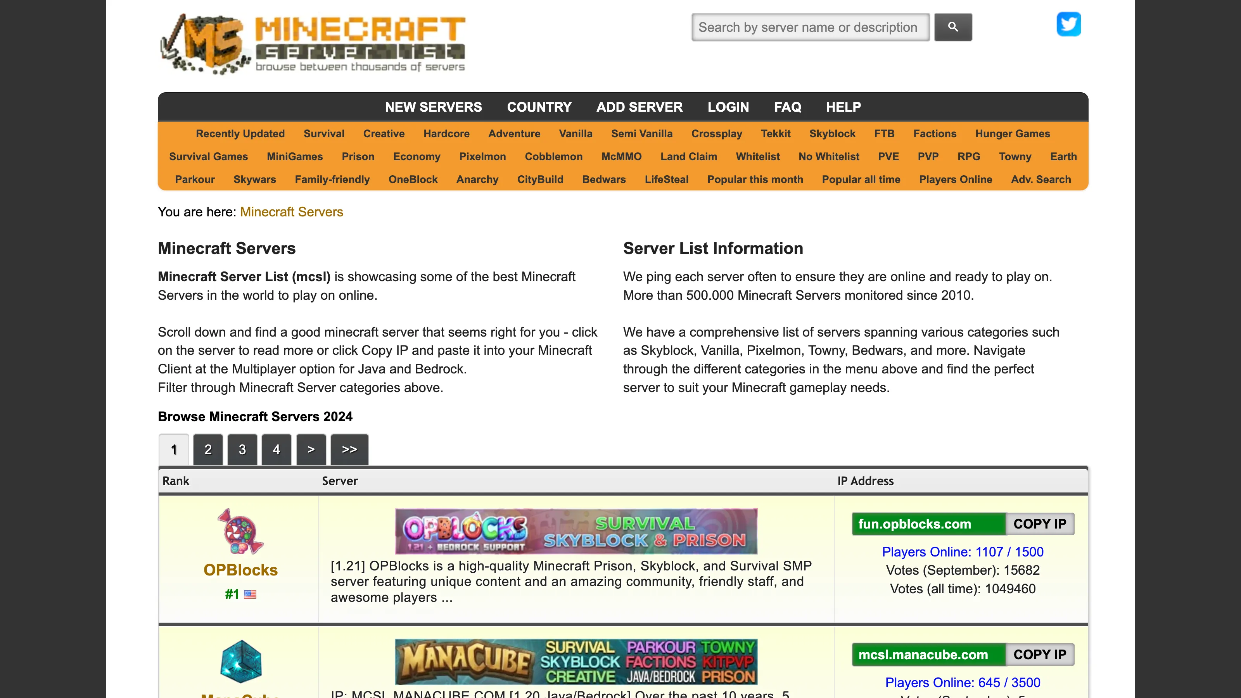Go to page 4 of server list

(277, 449)
